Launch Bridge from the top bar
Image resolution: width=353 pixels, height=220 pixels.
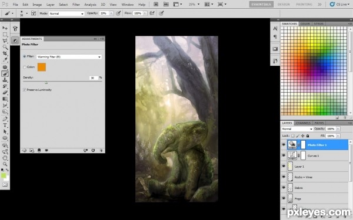click(x=156, y=4)
